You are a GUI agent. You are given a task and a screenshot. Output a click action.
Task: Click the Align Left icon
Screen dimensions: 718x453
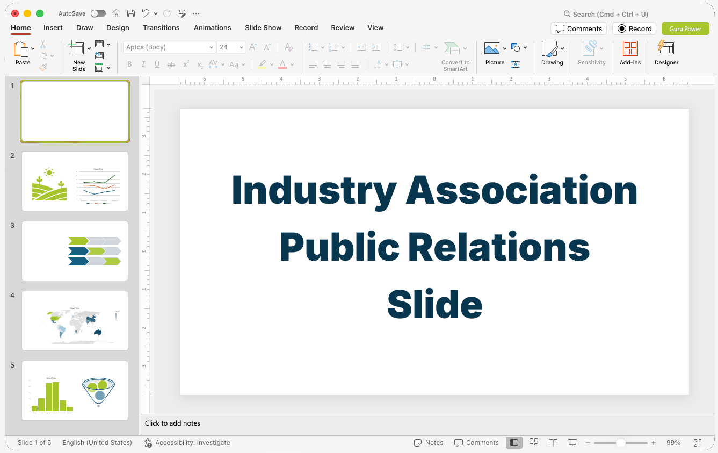pyautogui.click(x=313, y=64)
